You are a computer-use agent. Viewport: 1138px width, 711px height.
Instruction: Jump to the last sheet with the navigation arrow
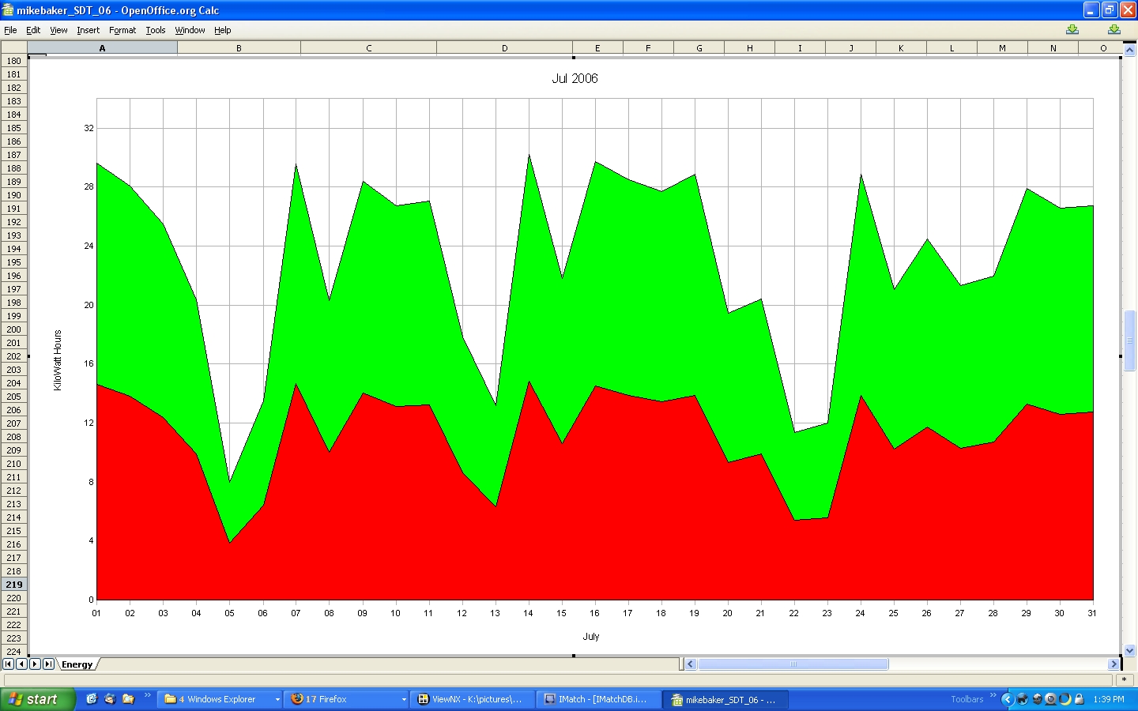[x=48, y=664]
